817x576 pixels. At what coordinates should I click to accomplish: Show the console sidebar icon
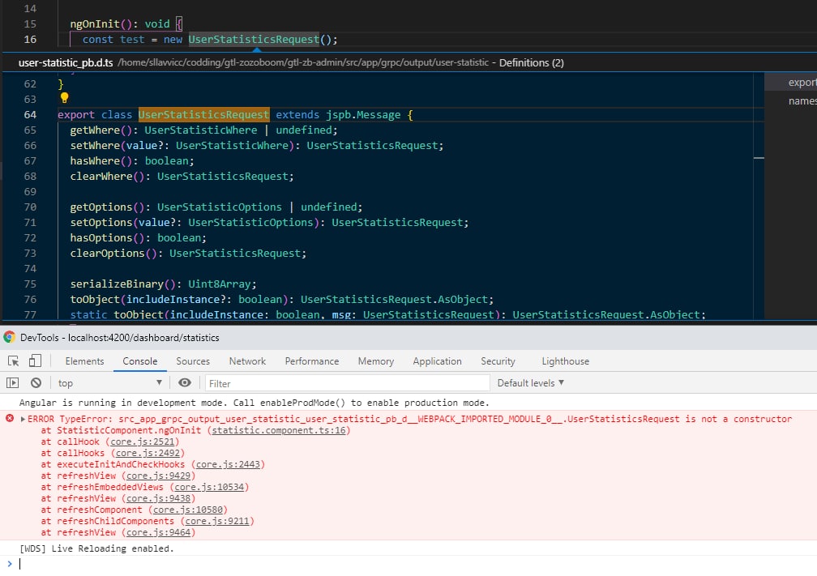coord(13,383)
